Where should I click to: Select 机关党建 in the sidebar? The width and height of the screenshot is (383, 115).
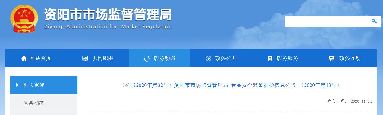(43, 85)
